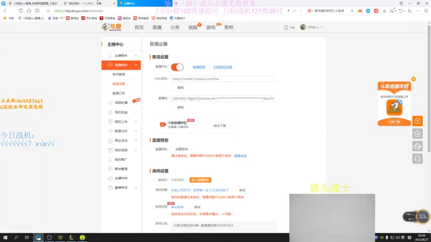Click 修改 next to room title
The image size is (431, 242).
pos(242,190)
